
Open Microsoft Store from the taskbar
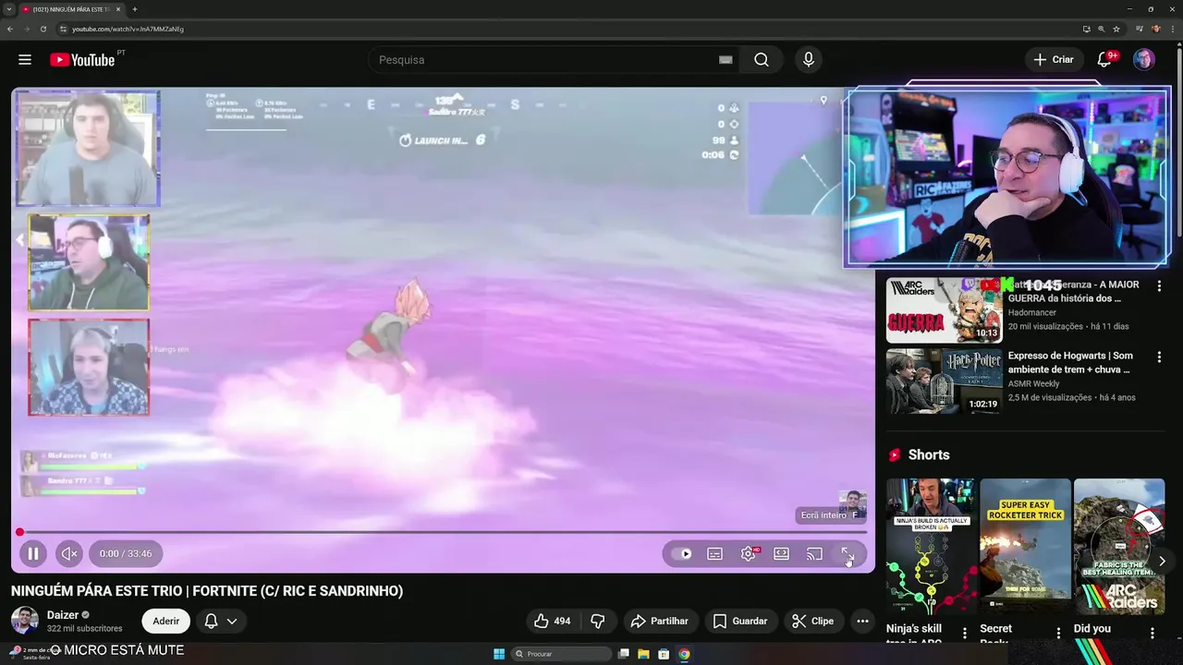[664, 654]
